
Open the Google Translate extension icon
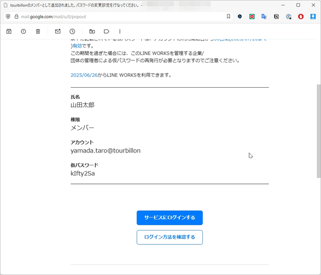coord(264,17)
